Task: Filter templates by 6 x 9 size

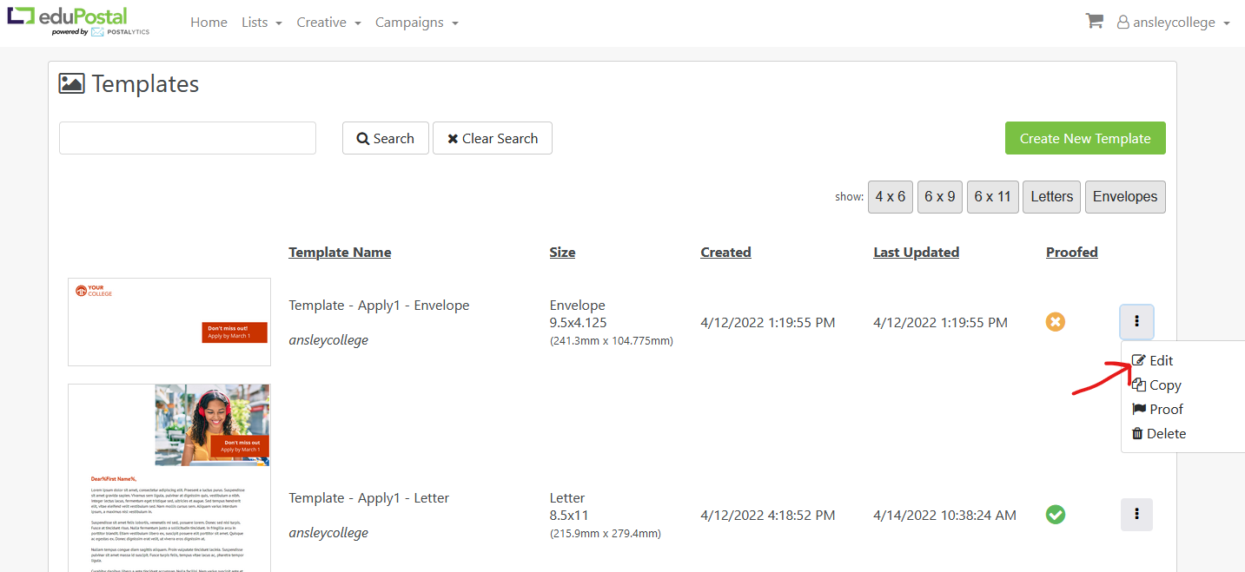Action: point(940,196)
